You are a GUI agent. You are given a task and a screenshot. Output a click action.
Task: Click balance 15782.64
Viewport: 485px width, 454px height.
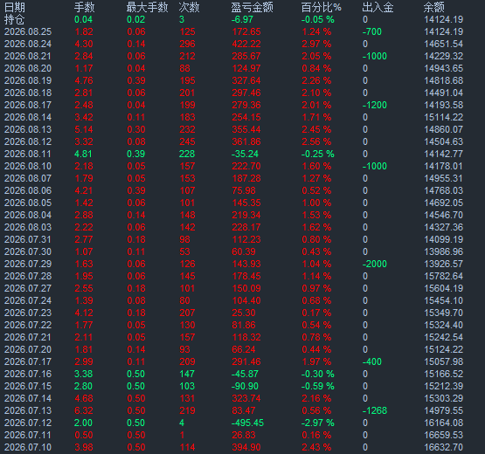coord(444,276)
